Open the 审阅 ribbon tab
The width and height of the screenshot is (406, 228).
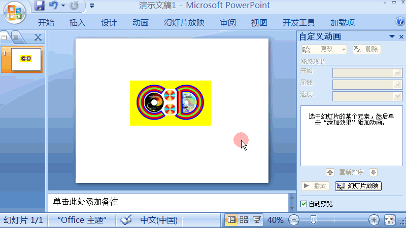pos(228,23)
